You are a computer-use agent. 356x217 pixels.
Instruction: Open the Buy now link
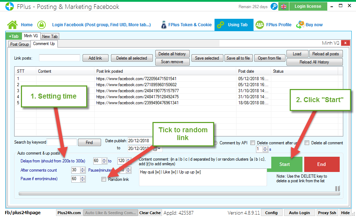click(x=314, y=25)
